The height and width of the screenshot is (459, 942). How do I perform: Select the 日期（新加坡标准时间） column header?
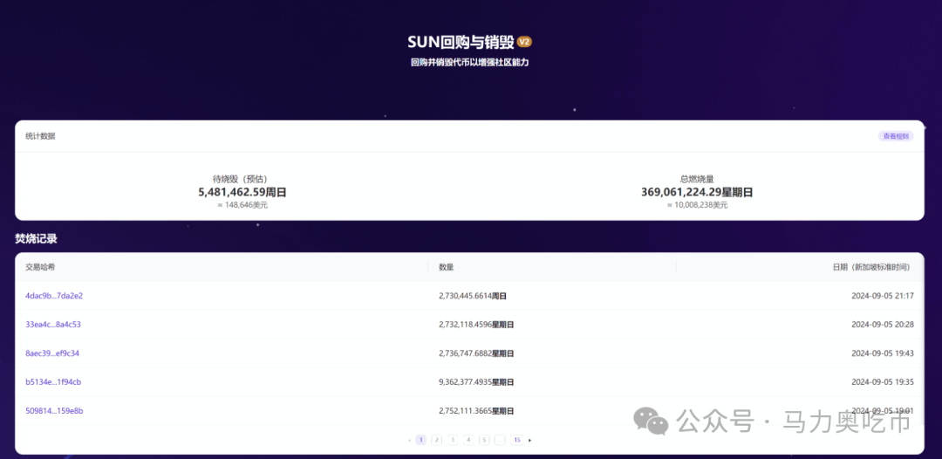tap(870, 267)
